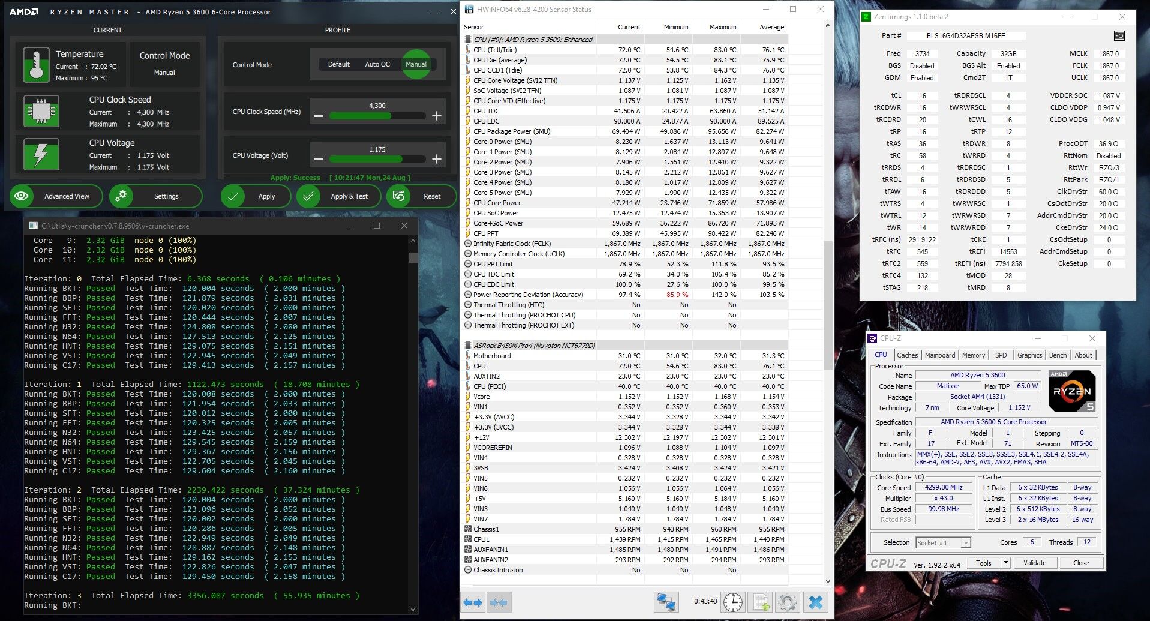Click the Average column header in HWiNFO

point(764,27)
